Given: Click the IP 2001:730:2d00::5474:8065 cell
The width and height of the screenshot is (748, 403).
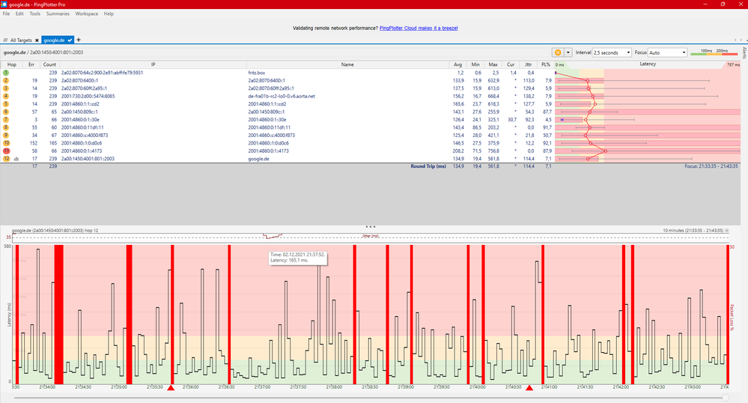Looking at the screenshot, I should click(x=88, y=96).
